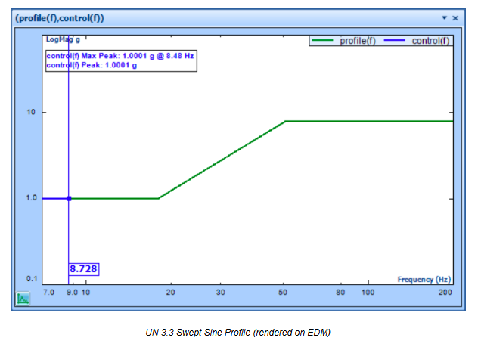The width and height of the screenshot is (478, 344).
Task: Select the control(f) Max Peak info box
Action: click(121, 60)
